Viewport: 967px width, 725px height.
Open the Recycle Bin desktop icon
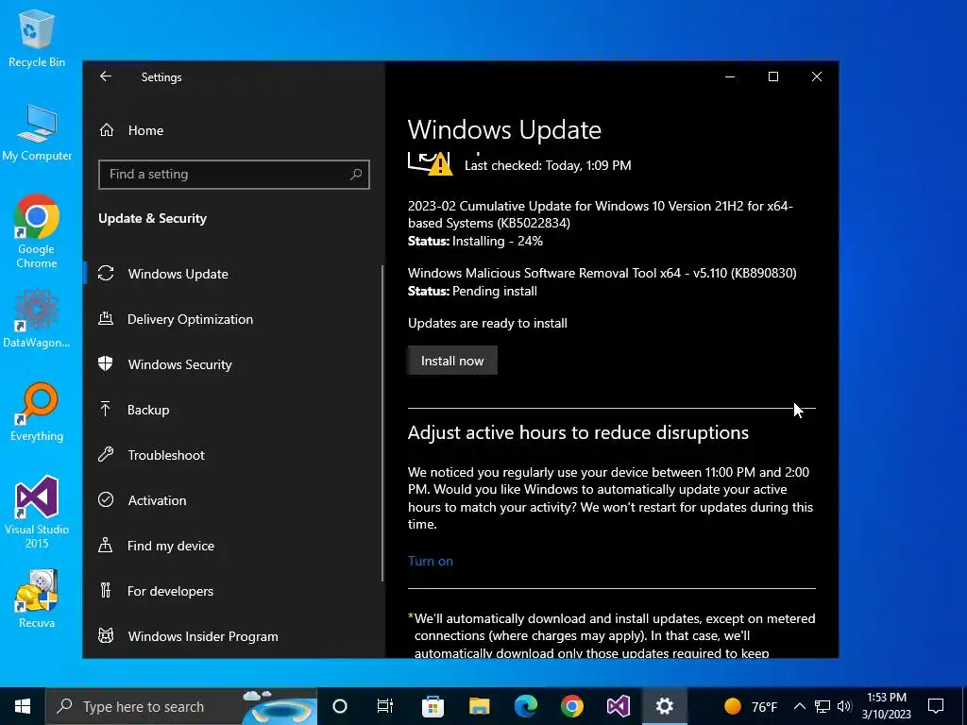37,39
